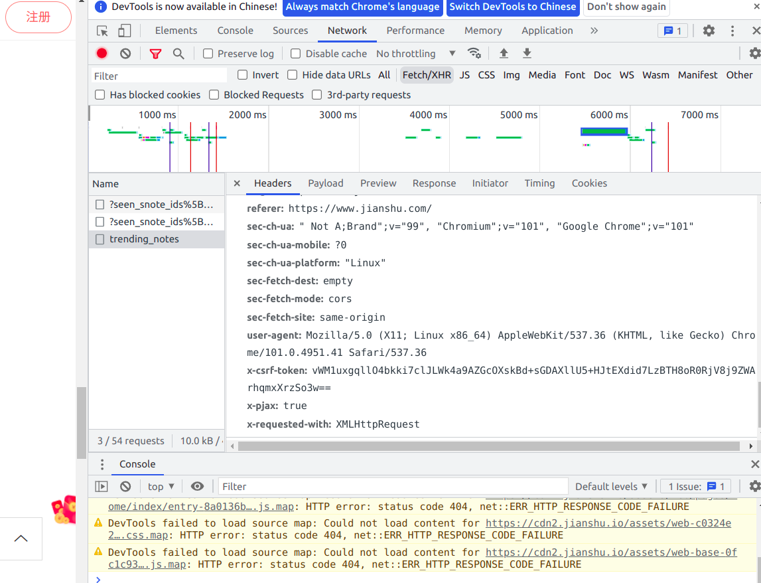
Task: Open the Response tab
Action: pyautogui.click(x=435, y=183)
